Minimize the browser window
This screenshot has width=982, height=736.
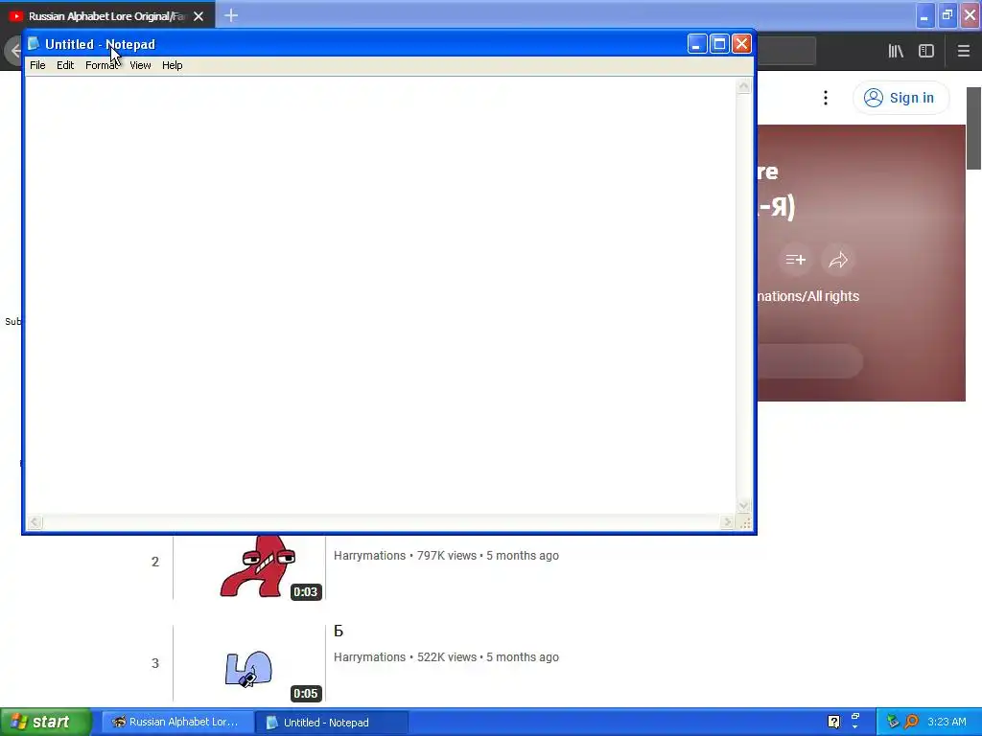[x=924, y=15]
